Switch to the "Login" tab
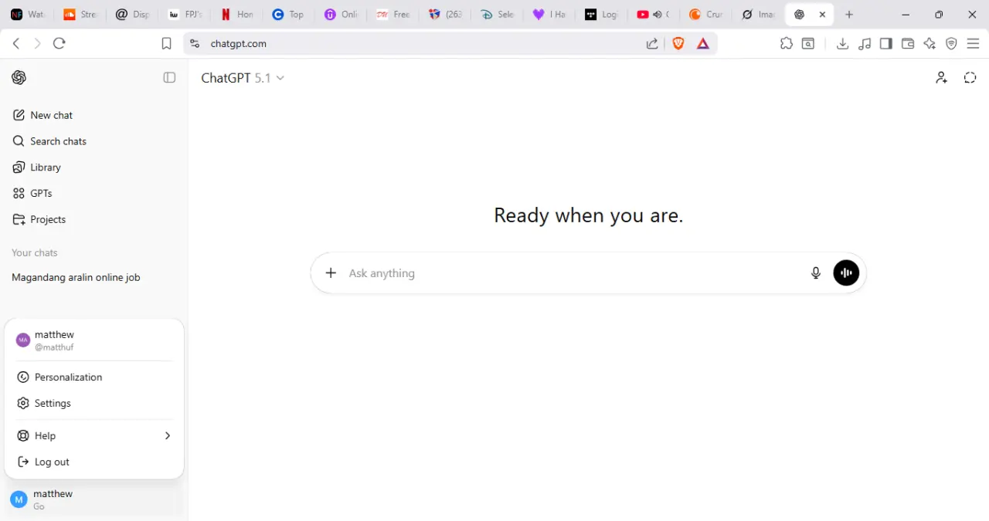This screenshot has width=989, height=521. coord(601,15)
